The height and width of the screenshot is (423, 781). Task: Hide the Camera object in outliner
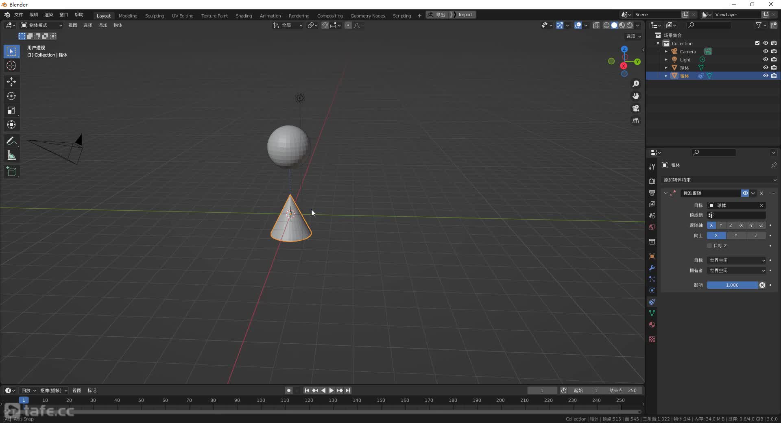[766, 51]
